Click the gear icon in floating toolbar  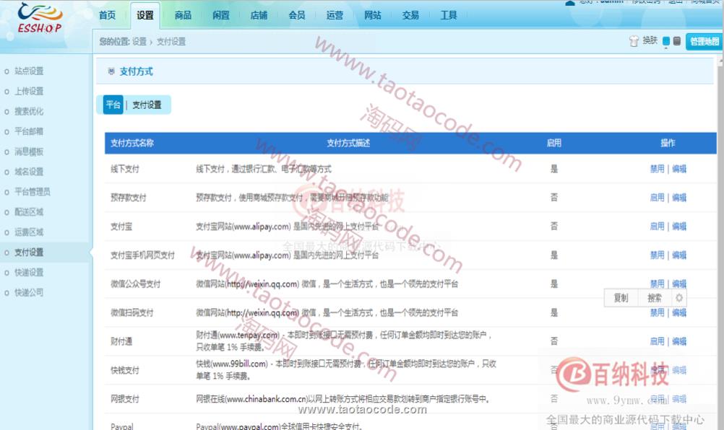pyautogui.click(x=678, y=298)
